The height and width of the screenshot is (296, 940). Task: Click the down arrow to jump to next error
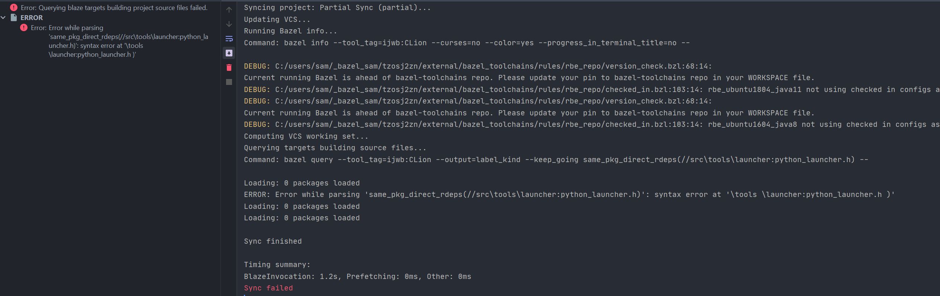[x=229, y=24]
